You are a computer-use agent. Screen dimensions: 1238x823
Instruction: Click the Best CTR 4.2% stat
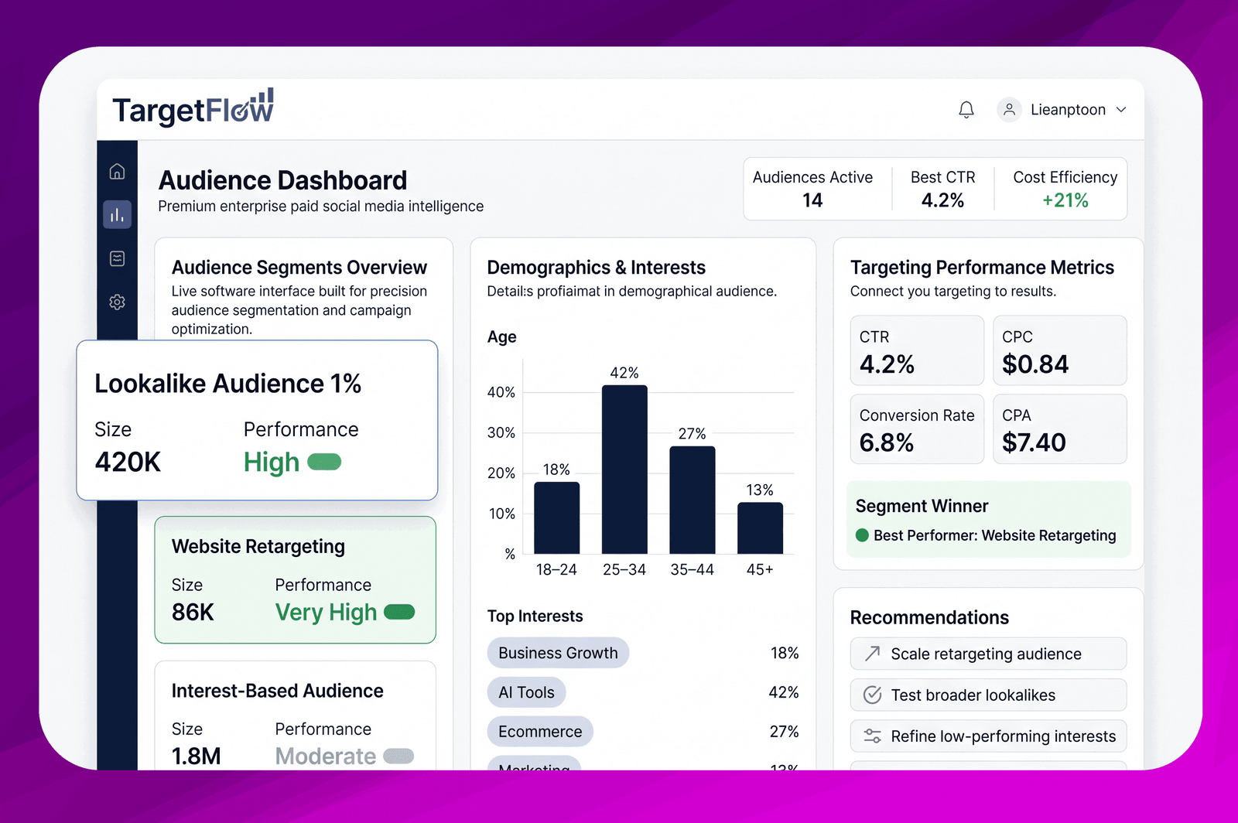pyautogui.click(x=942, y=189)
